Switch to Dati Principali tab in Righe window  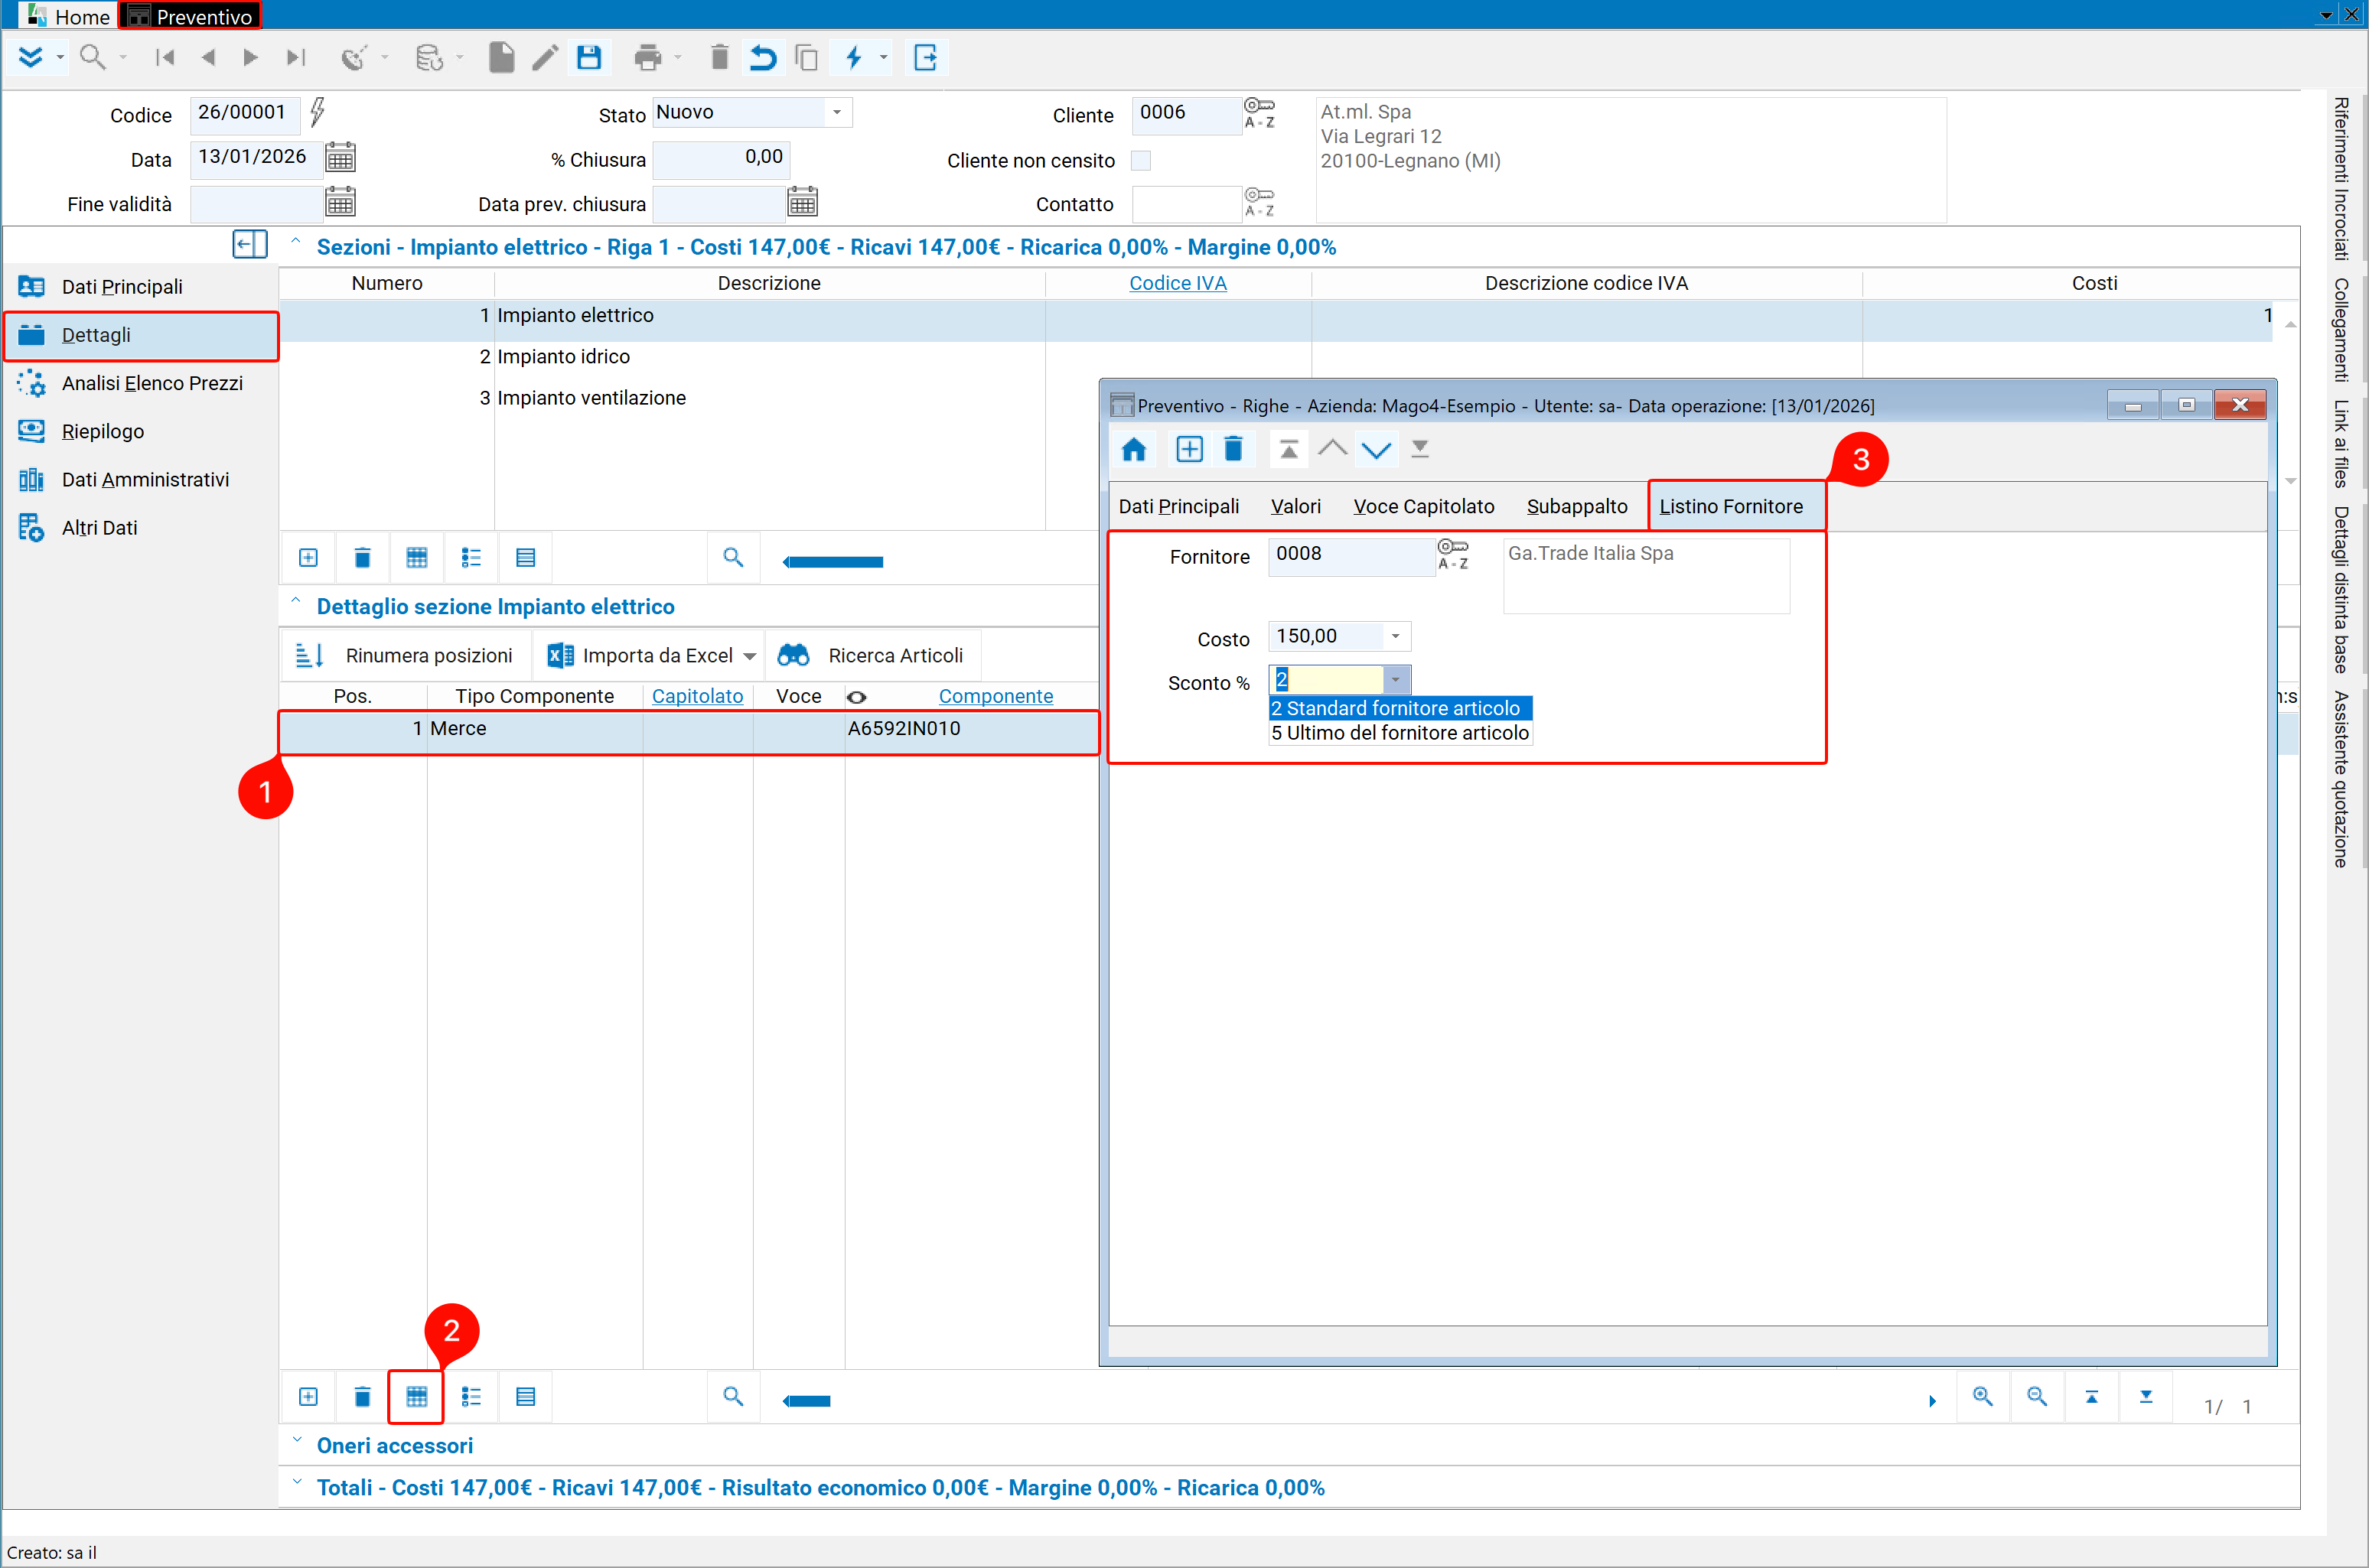pos(1178,507)
